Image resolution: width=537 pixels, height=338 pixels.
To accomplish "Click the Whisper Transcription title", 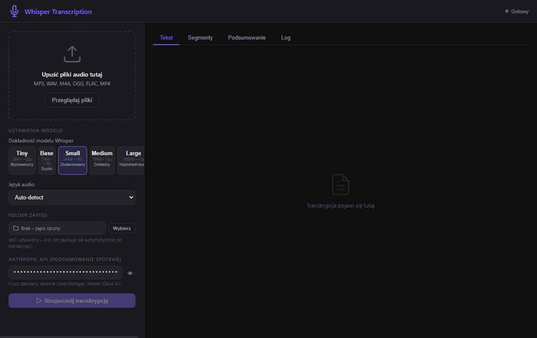I will pos(58,11).
